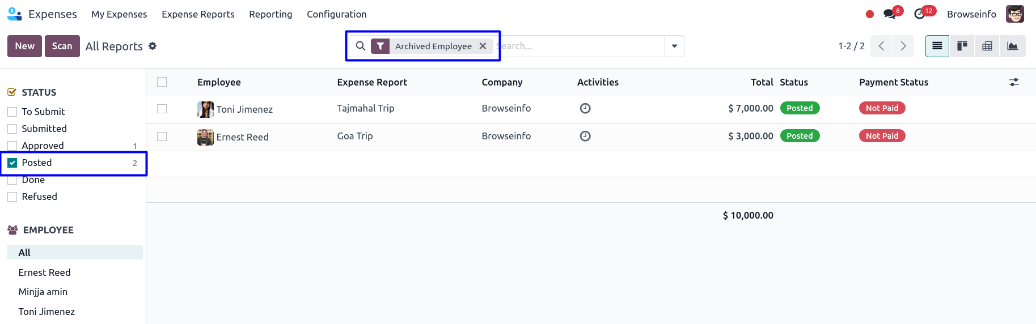
Task: Open the Browseinfo company switcher
Action: pos(971,14)
